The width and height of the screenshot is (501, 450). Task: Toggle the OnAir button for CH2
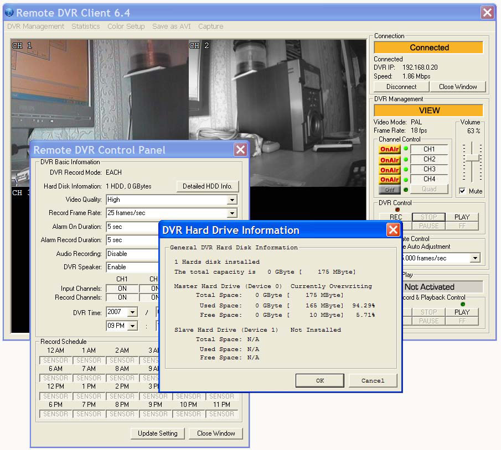click(389, 159)
